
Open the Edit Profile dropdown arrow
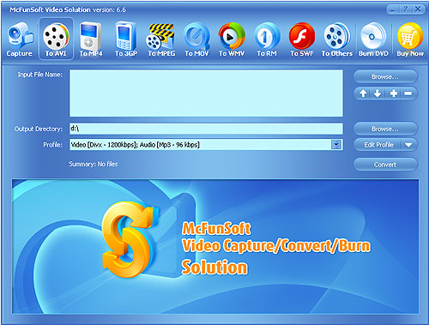(408, 145)
